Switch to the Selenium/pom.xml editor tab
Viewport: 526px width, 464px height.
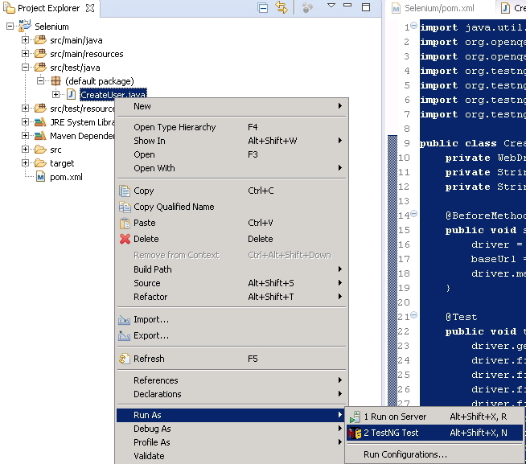(439, 8)
